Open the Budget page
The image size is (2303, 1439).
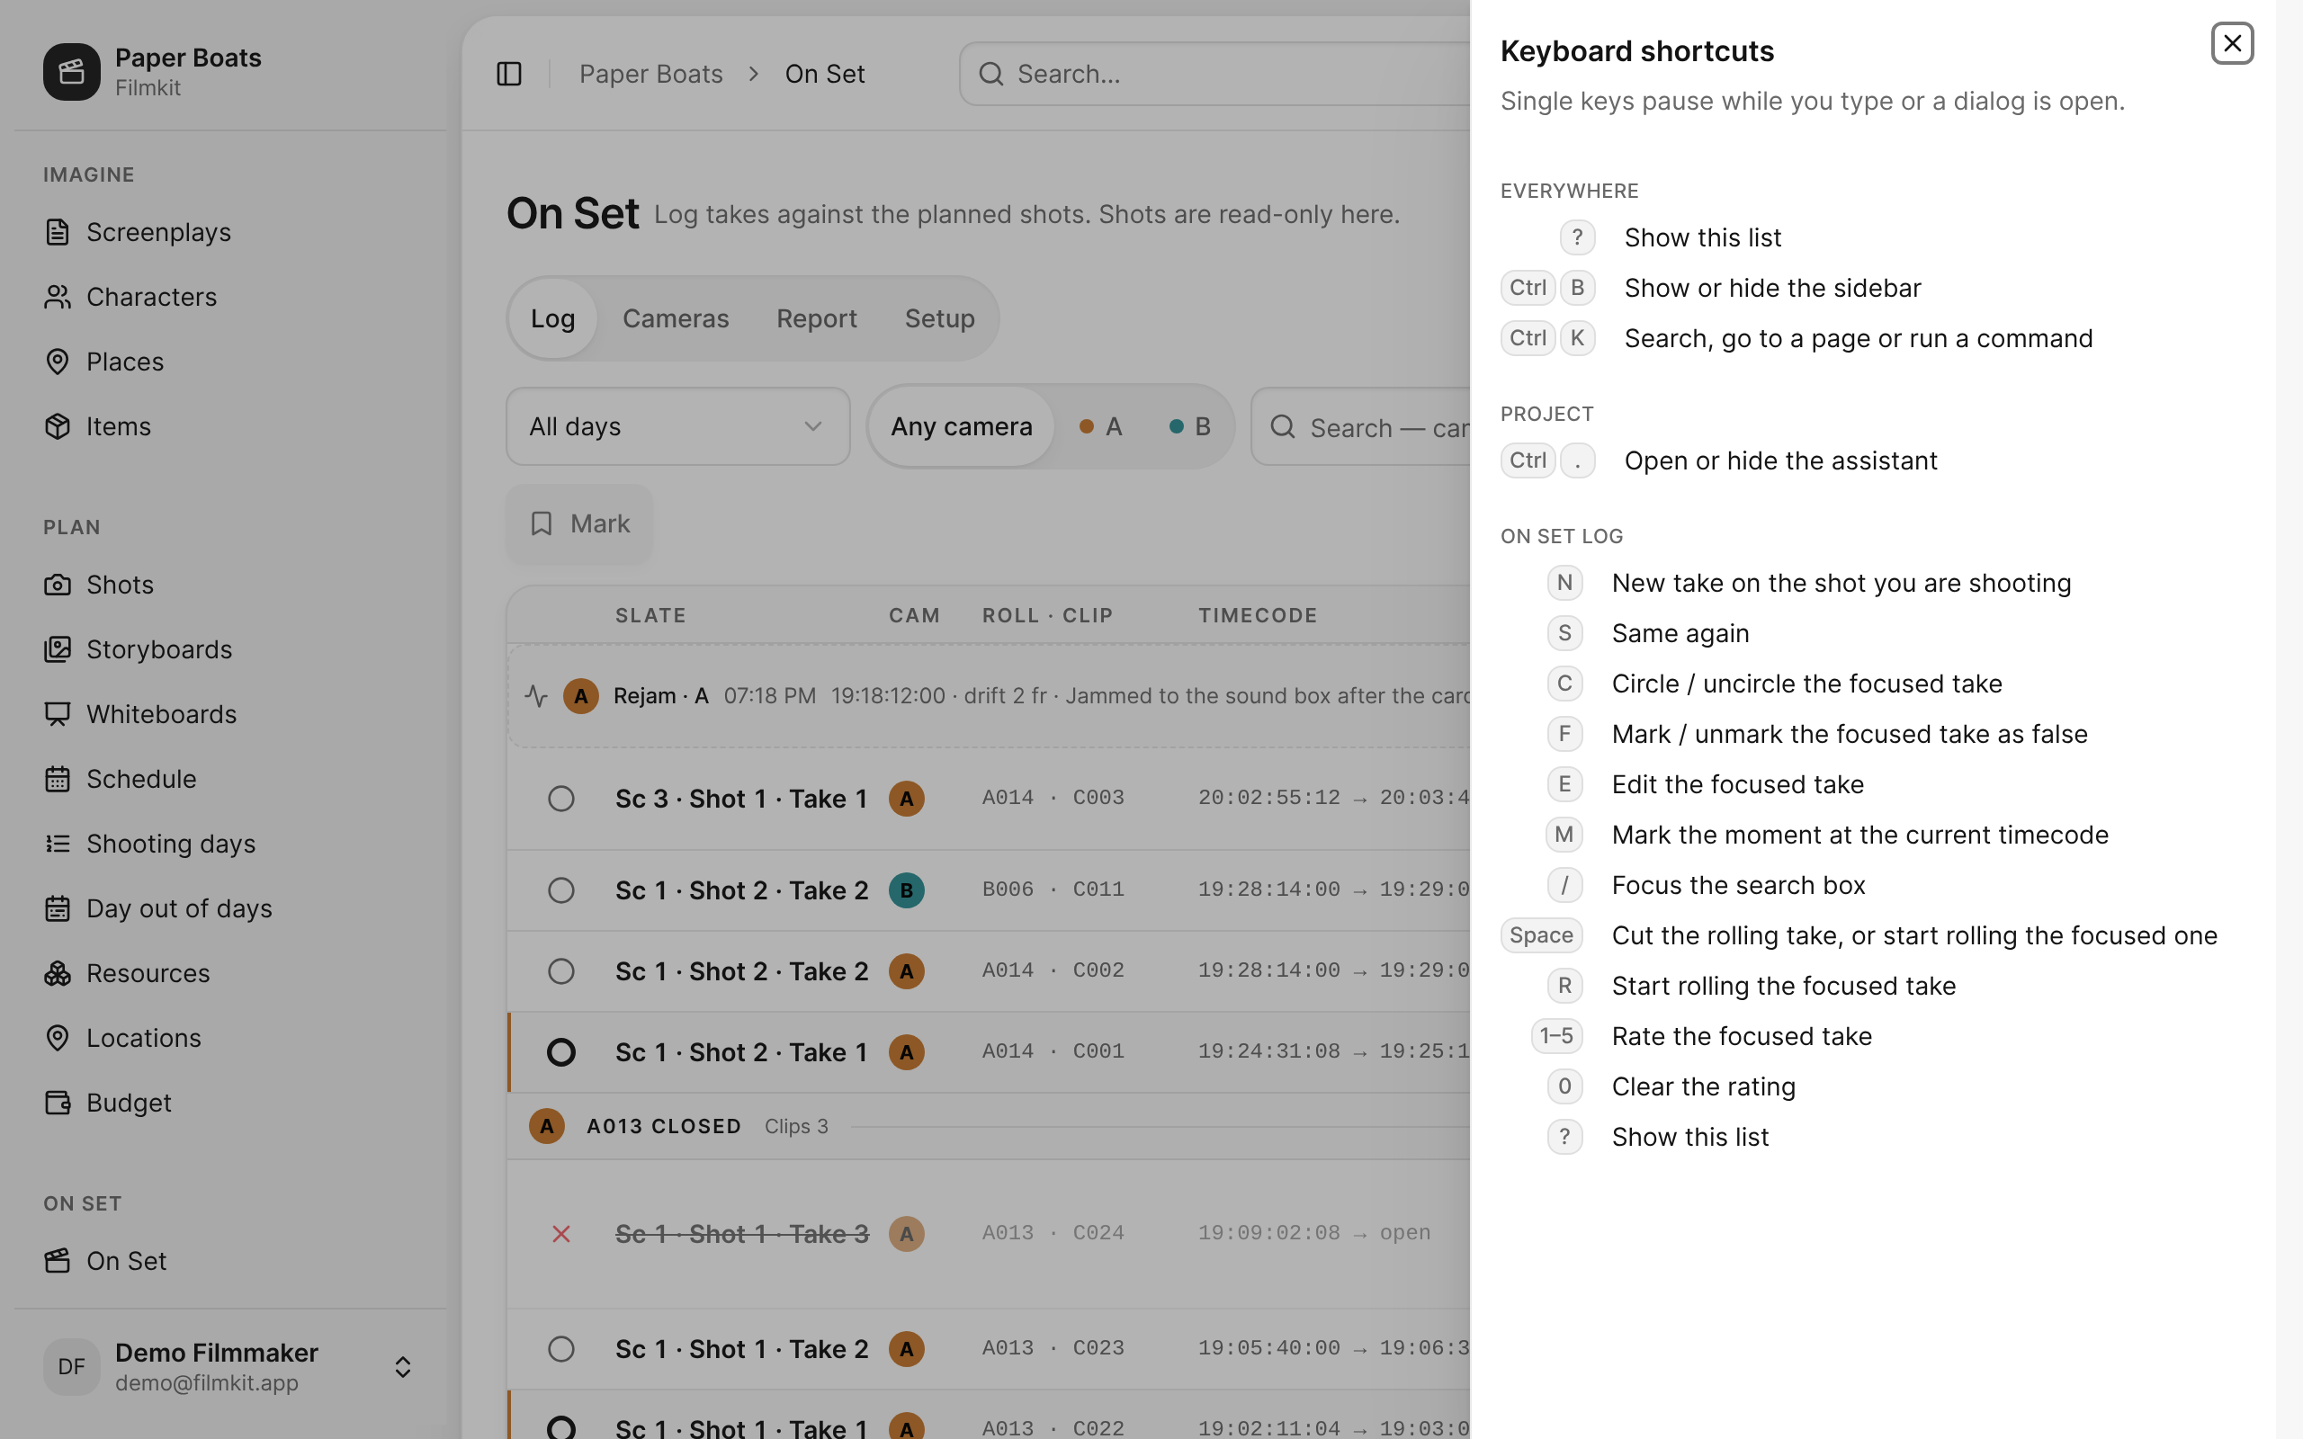[230, 1102]
